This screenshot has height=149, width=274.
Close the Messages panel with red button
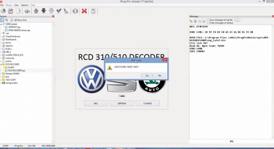point(273,16)
